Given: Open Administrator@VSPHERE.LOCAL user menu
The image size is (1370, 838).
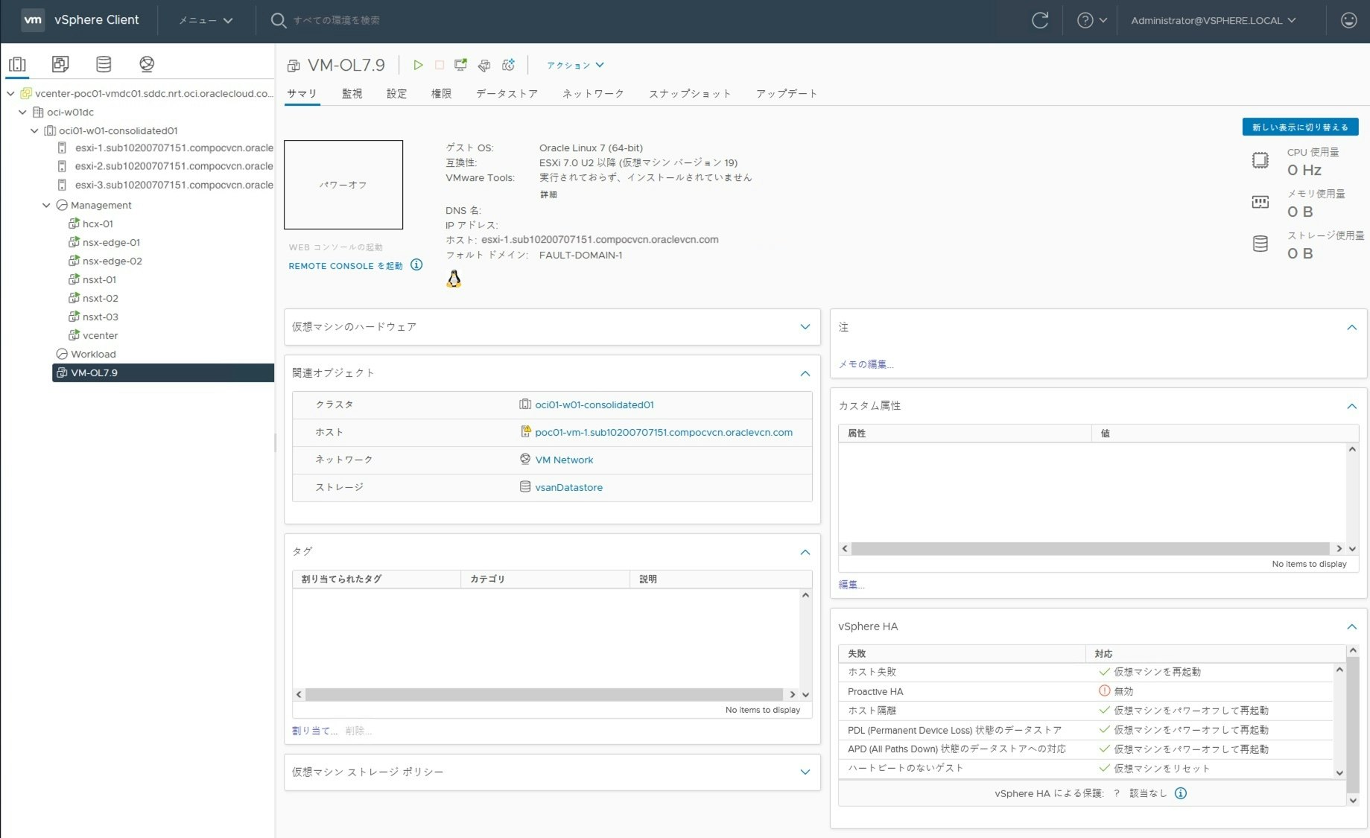Looking at the screenshot, I should click(1214, 21).
